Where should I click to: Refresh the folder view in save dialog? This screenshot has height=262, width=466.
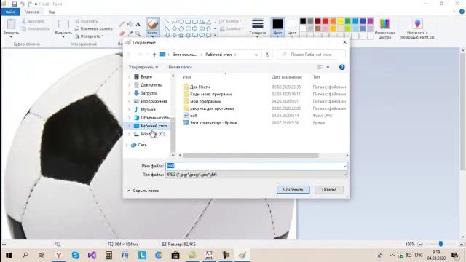coord(267,55)
